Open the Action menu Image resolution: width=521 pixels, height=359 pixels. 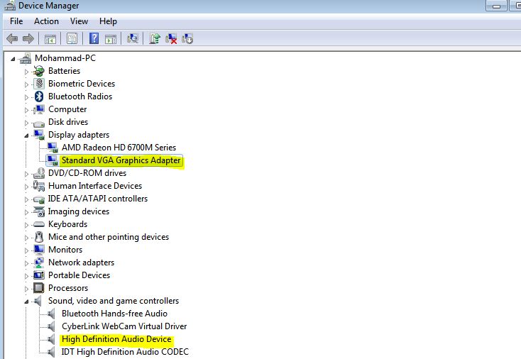46,21
